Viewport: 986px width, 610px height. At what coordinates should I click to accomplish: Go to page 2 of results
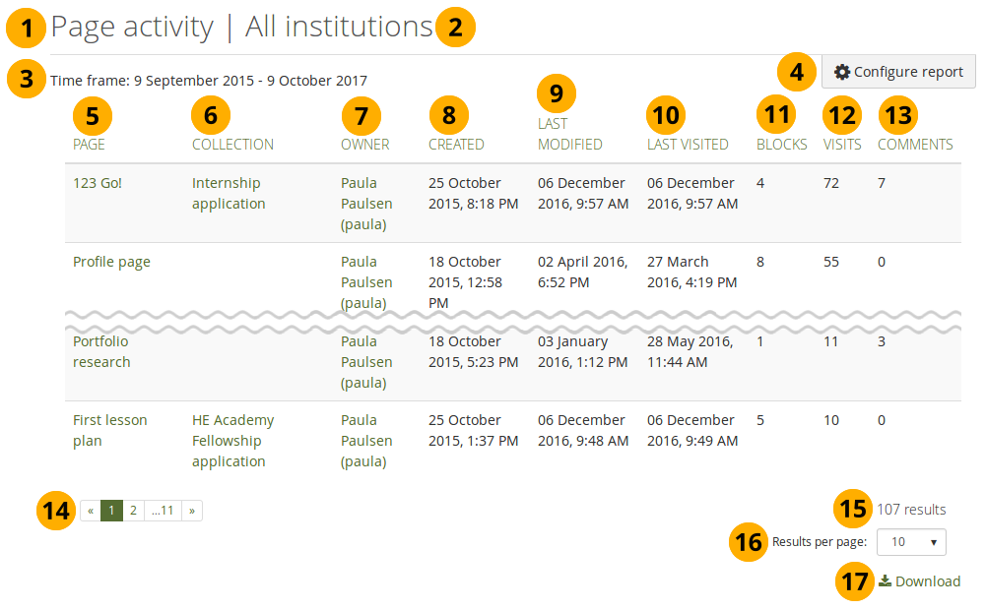(133, 511)
